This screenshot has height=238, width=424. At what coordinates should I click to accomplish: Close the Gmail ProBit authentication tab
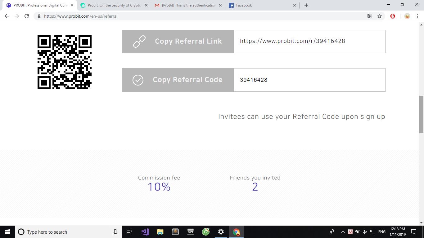point(220,5)
